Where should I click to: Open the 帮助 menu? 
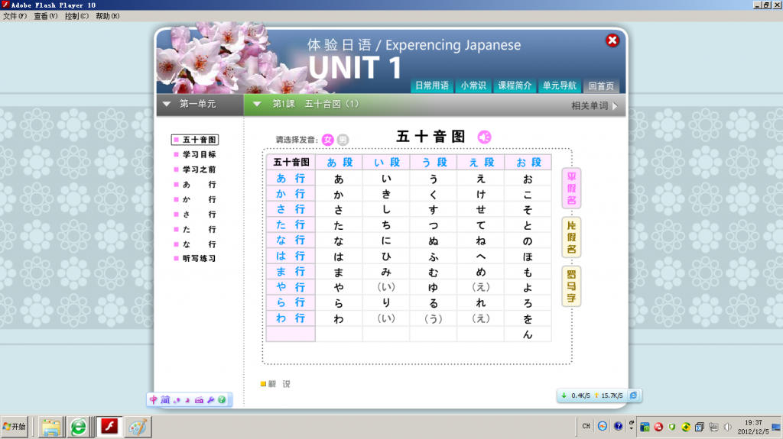[107, 16]
